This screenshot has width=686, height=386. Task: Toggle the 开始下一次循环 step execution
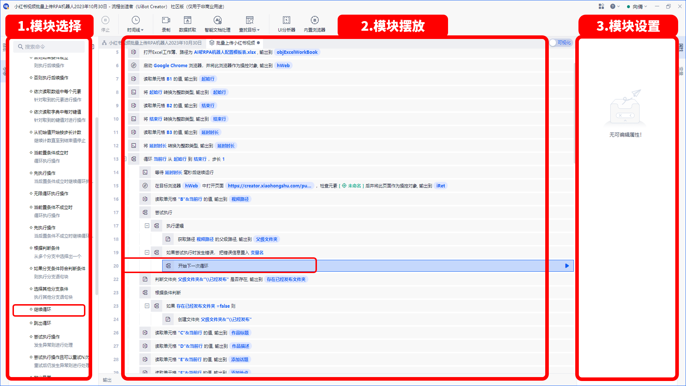pyautogui.click(x=565, y=265)
